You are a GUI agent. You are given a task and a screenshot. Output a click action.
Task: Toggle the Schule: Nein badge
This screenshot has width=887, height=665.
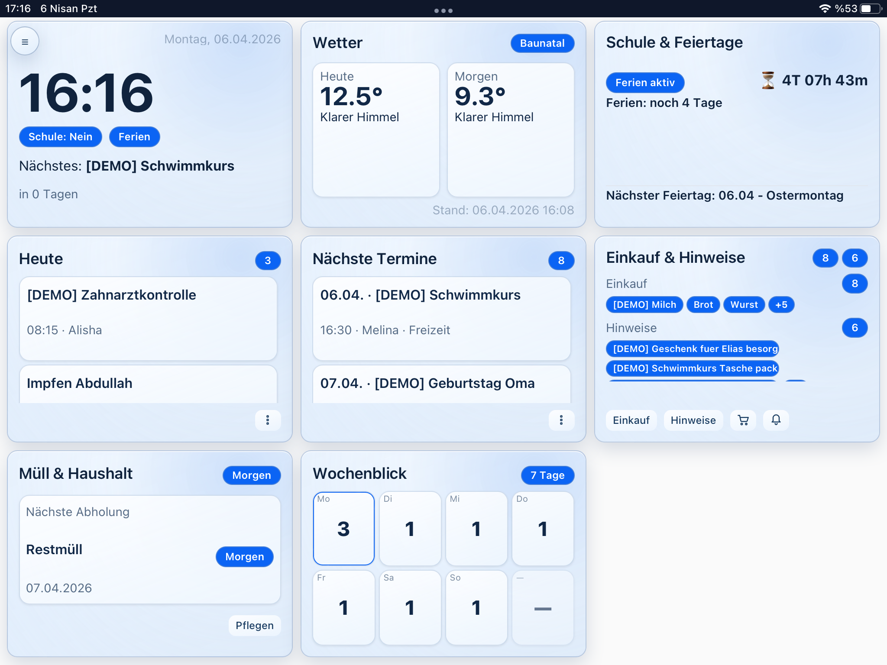60,137
